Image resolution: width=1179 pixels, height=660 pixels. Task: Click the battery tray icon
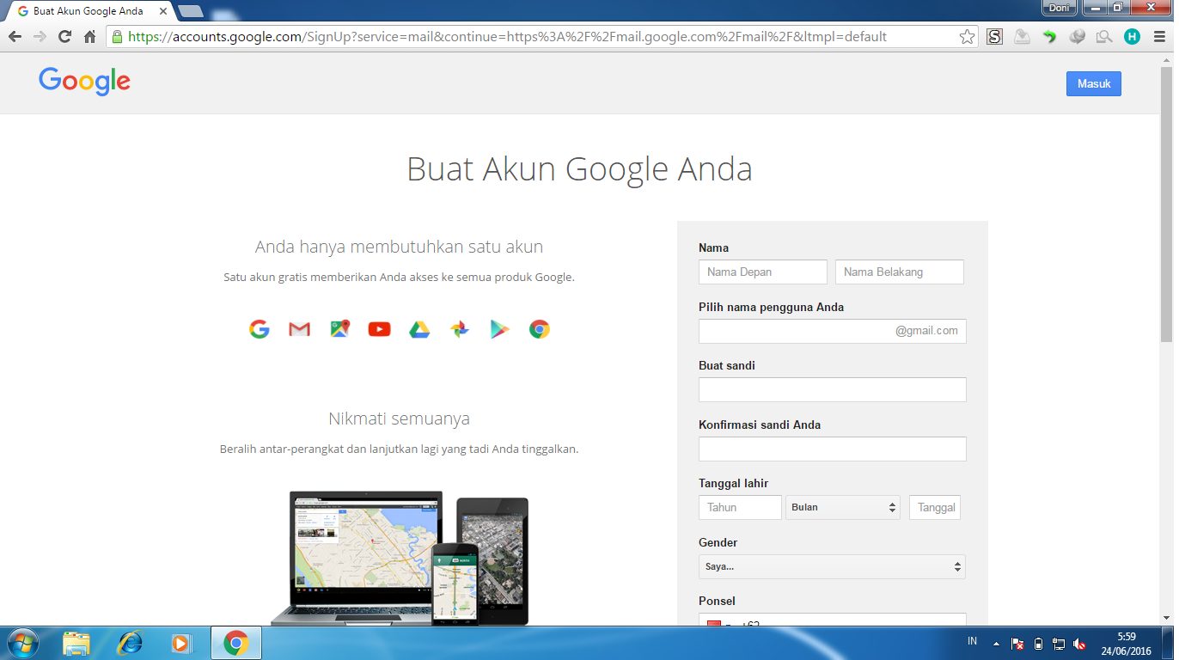(1038, 644)
